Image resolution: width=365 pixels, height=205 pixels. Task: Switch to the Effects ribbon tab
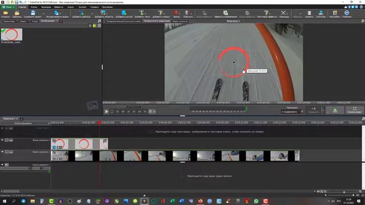click(x=58, y=7)
